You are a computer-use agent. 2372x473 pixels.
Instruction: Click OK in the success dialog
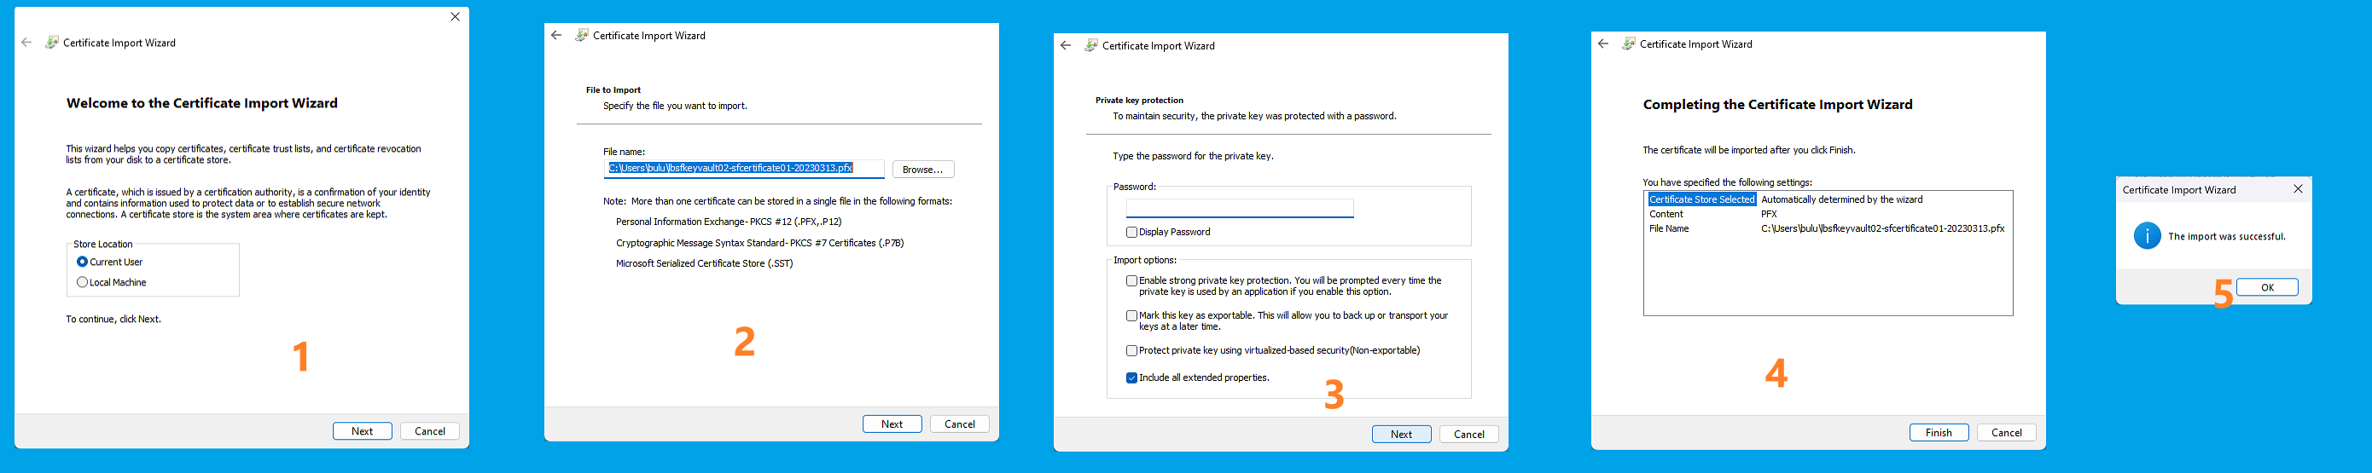click(x=2267, y=287)
